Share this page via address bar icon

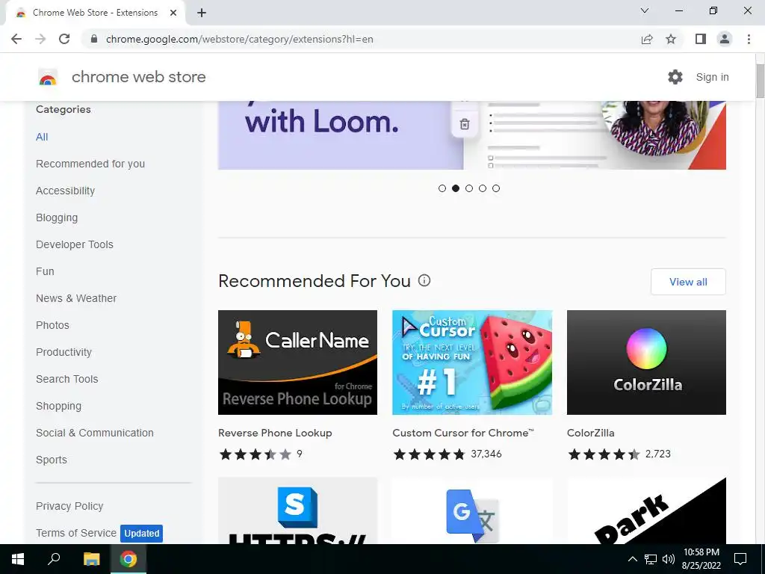click(647, 39)
